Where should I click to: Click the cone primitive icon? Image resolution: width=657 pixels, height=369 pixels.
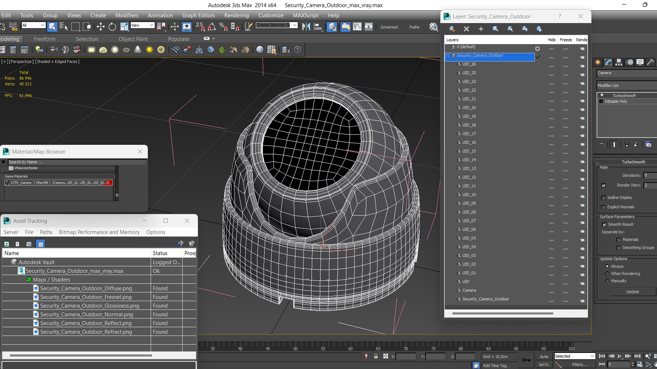[x=138, y=50]
